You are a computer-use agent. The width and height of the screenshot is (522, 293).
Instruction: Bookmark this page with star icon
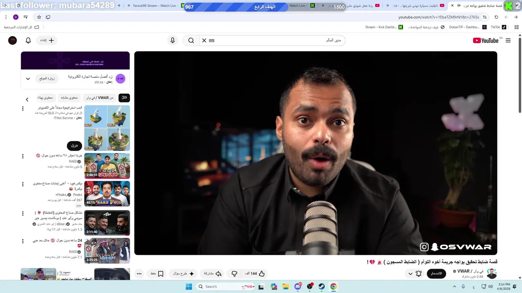pos(39,17)
